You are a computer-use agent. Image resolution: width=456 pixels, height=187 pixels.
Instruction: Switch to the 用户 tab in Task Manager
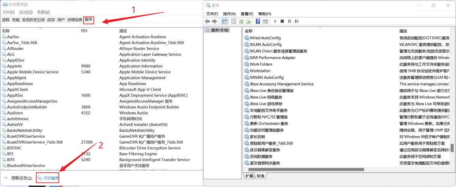61,20
